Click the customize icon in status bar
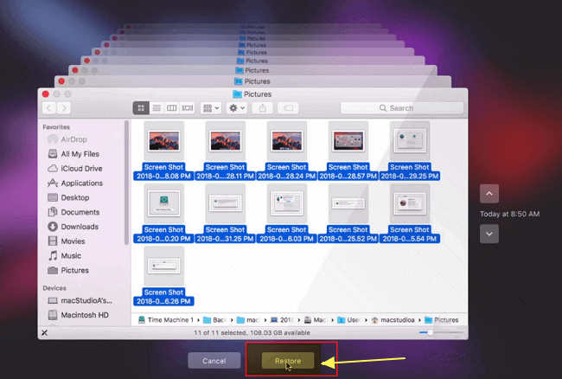 pyautogui.click(x=44, y=333)
